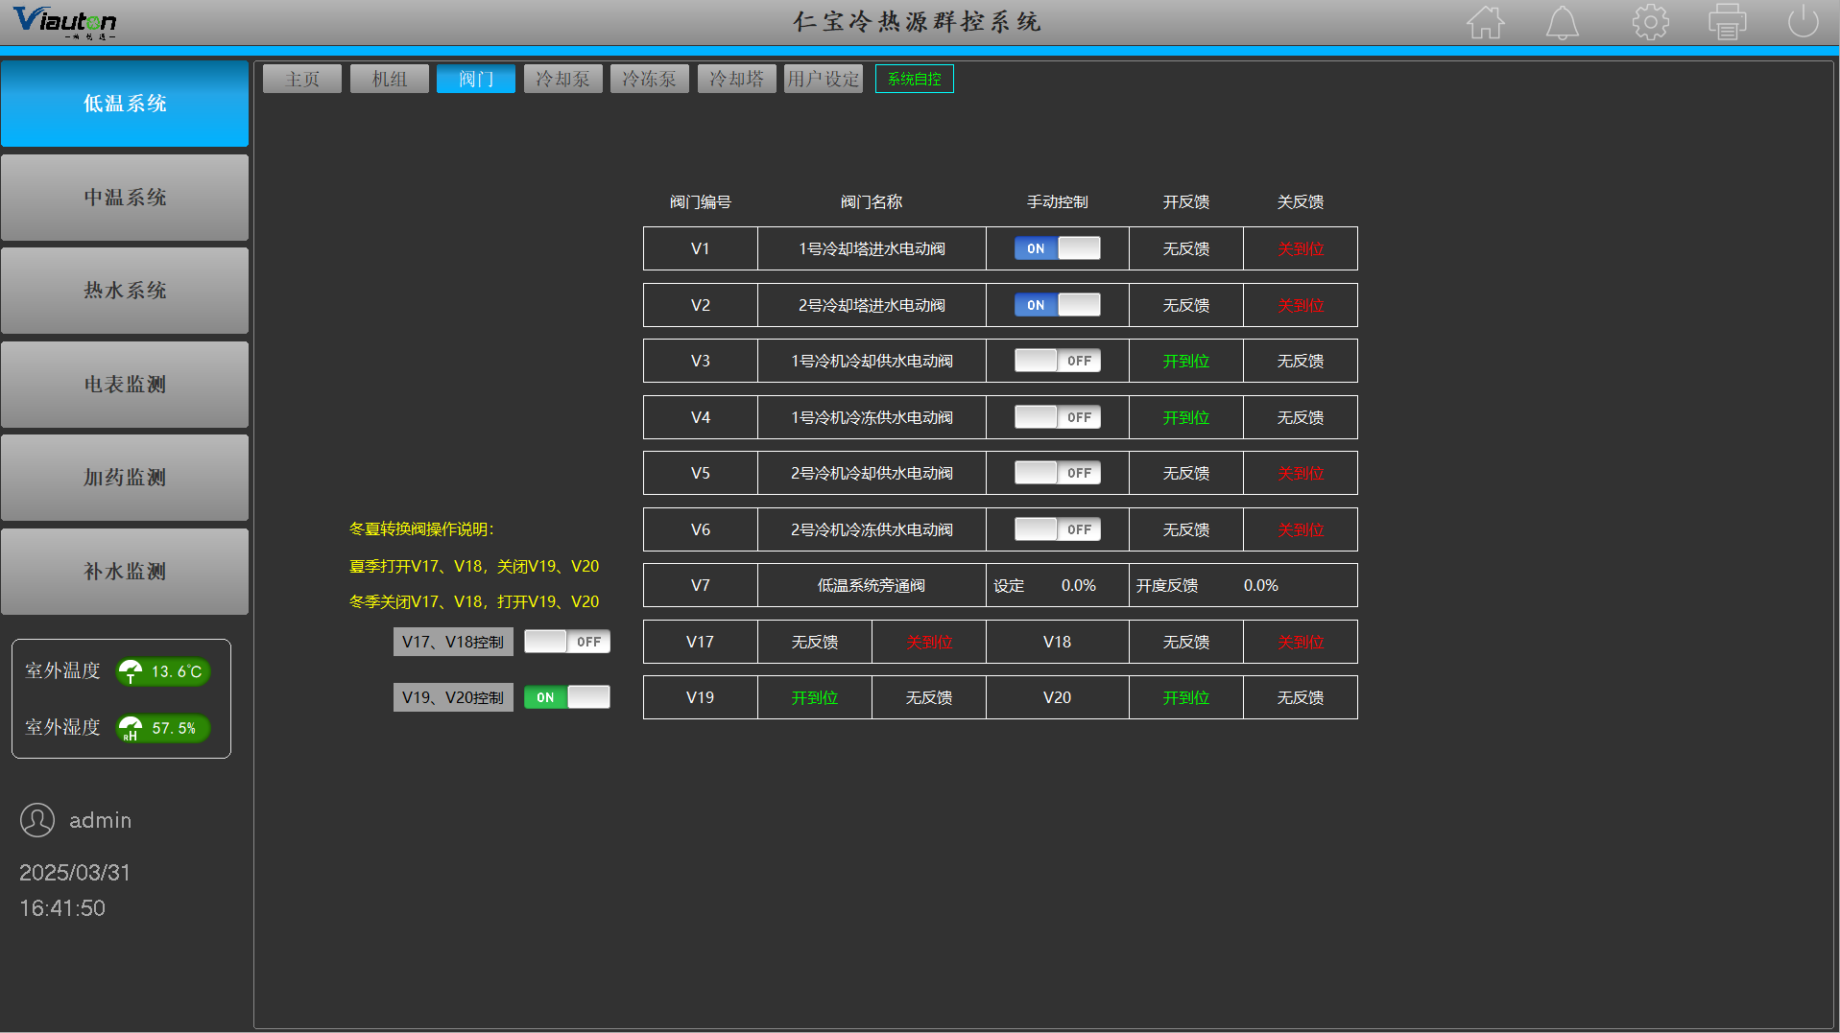Toggle the V17、V18 control switch
Image resolution: width=1840 pixels, height=1033 pixels.
(x=566, y=642)
